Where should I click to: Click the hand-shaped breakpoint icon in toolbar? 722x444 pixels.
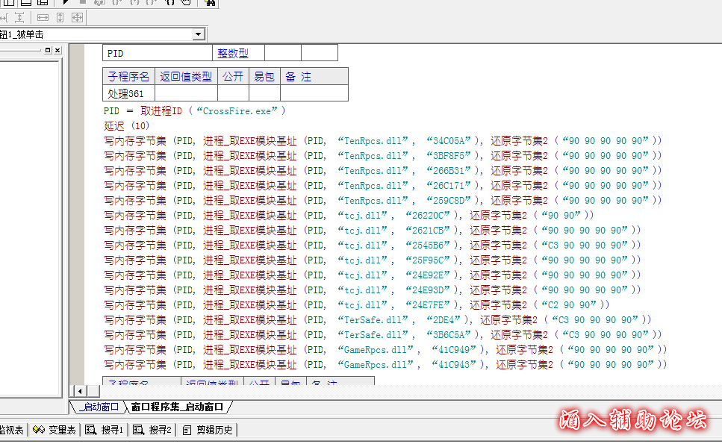(186, 3)
